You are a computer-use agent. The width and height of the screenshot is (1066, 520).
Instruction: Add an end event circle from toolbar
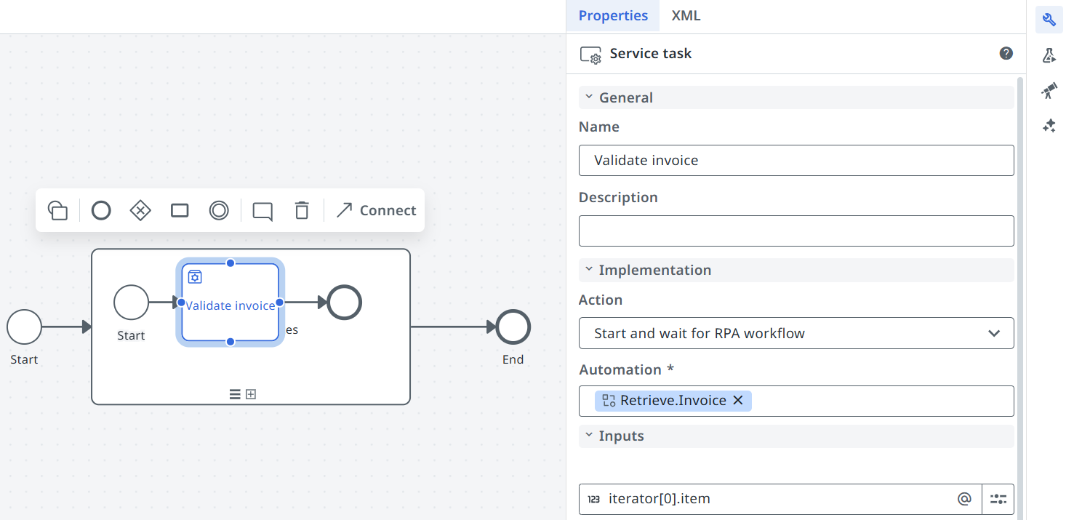click(101, 210)
